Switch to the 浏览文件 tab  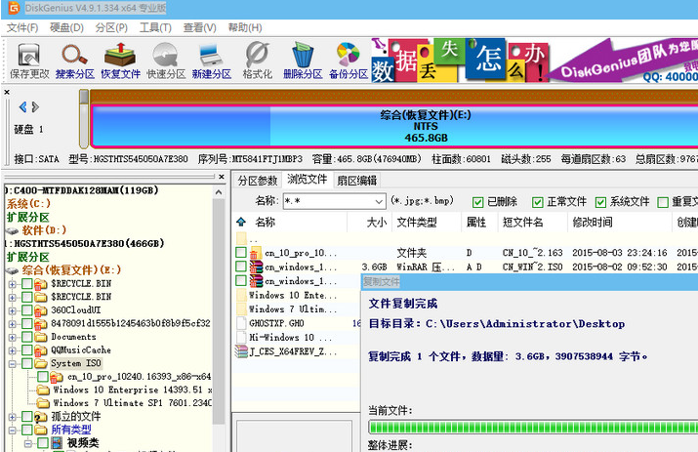(308, 180)
